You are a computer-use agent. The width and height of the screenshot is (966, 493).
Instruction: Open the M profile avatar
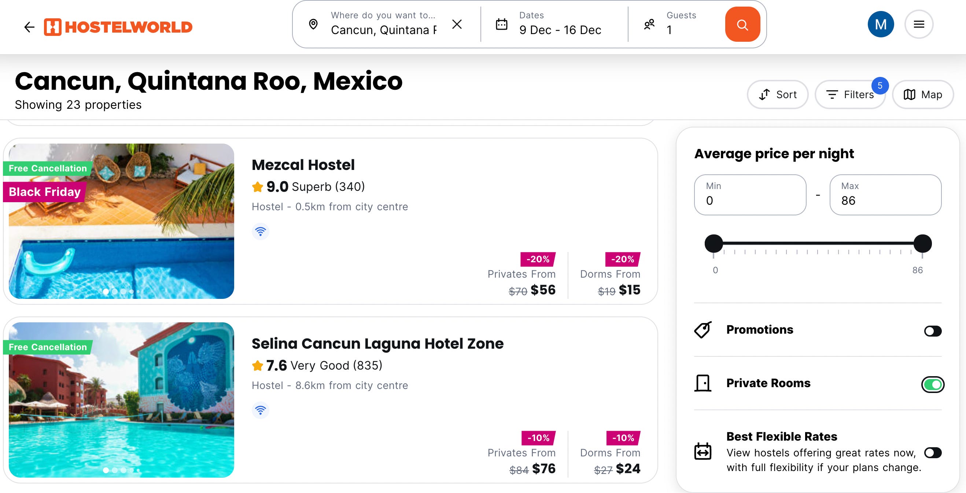pos(880,25)
